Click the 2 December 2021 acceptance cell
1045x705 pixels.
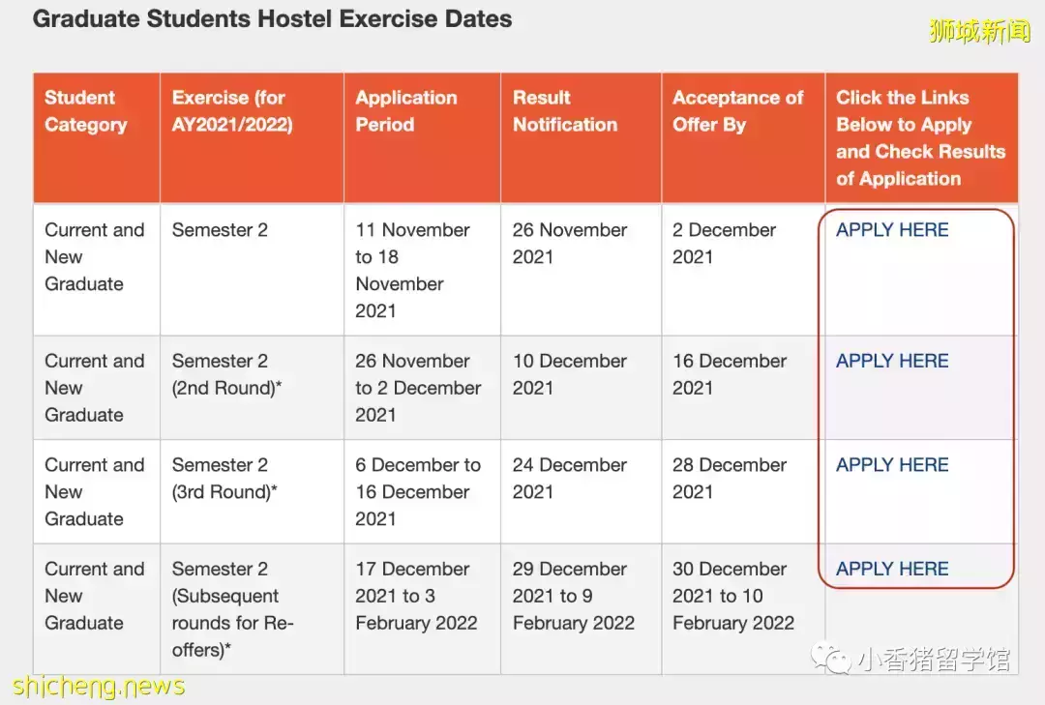point(724,244)
